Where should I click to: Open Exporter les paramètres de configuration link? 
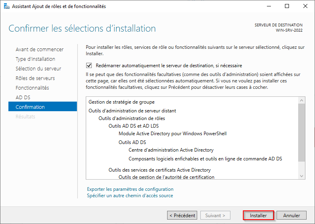[130, 189]
